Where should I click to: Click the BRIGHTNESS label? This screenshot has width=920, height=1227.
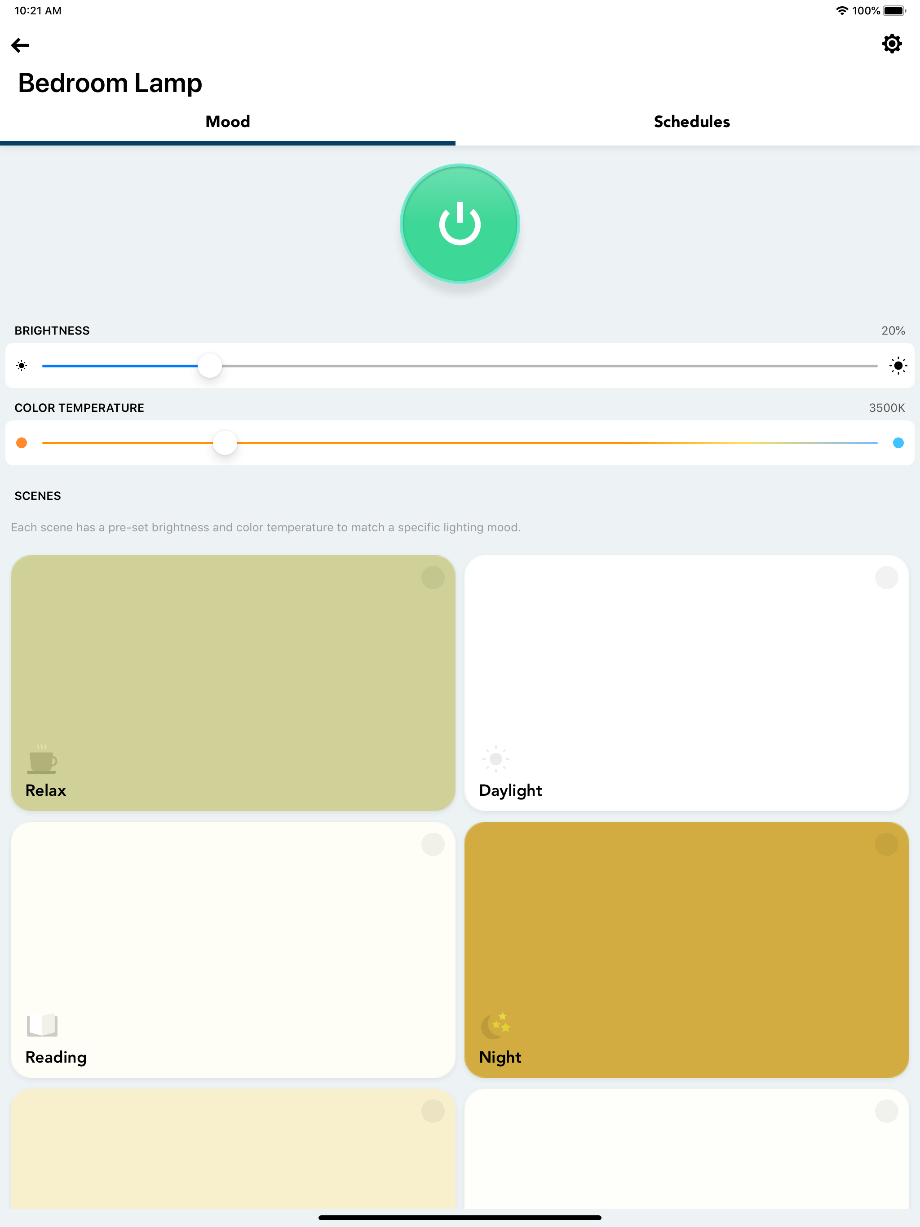pos(52,331)
